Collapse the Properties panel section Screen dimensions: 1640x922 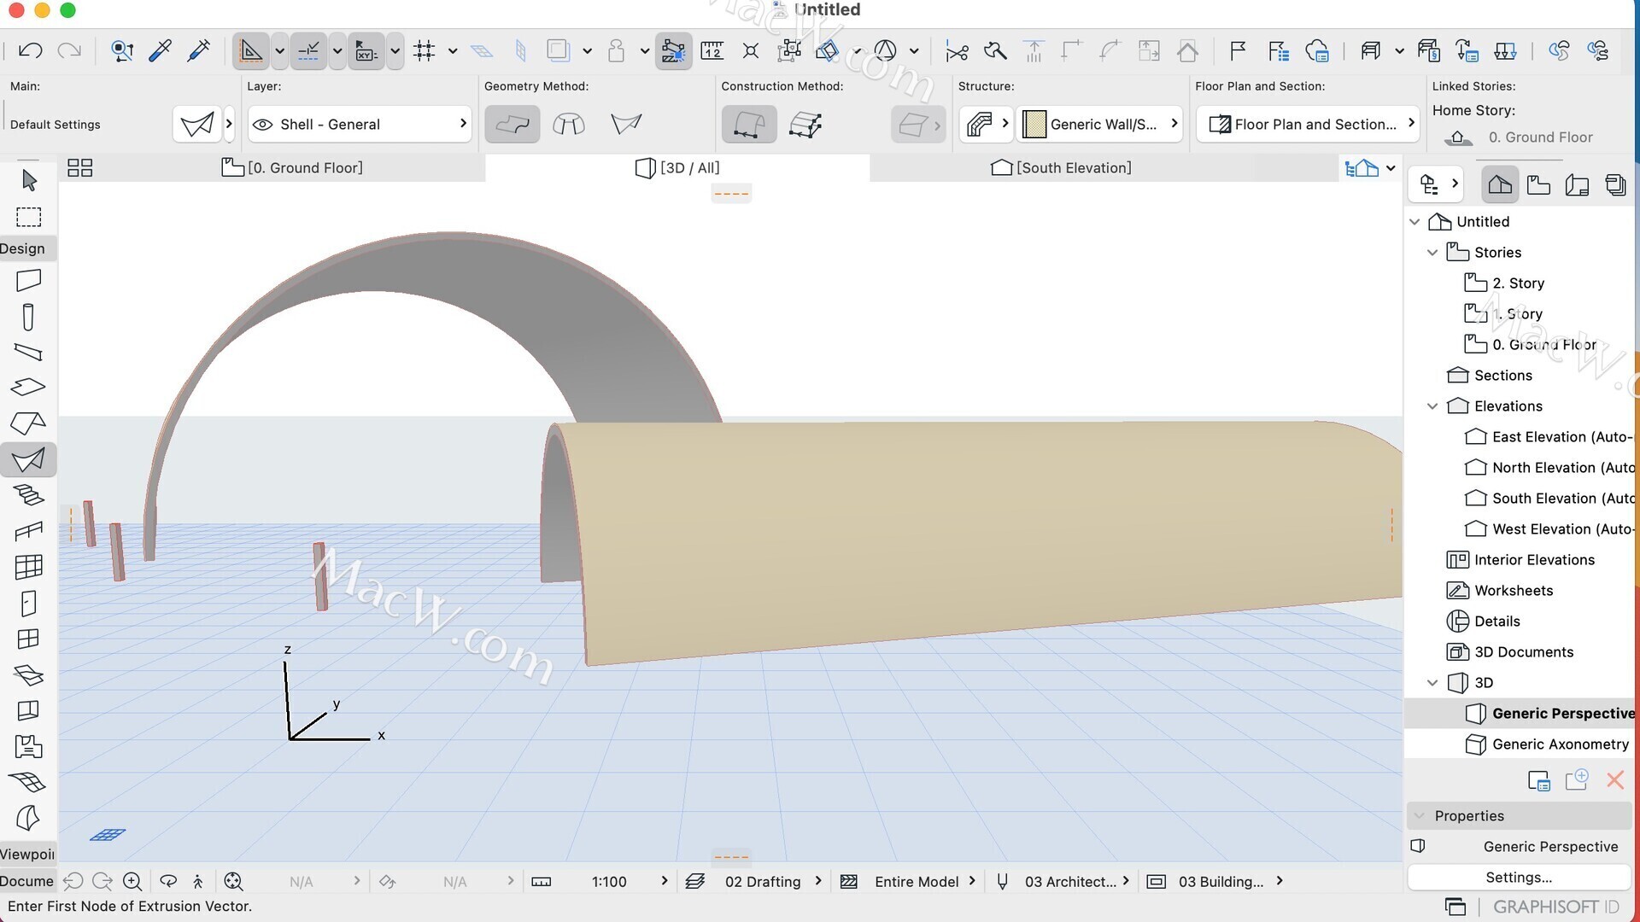(1420, 816)
